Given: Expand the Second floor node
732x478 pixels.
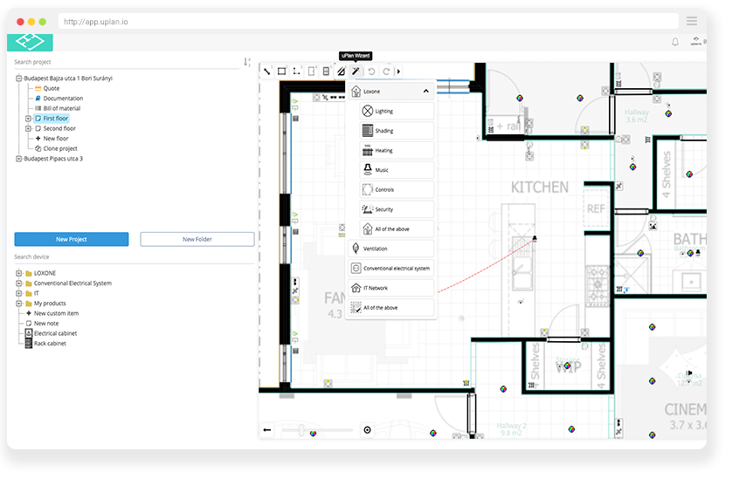Looking at the screenshot, I should [28, 128].
